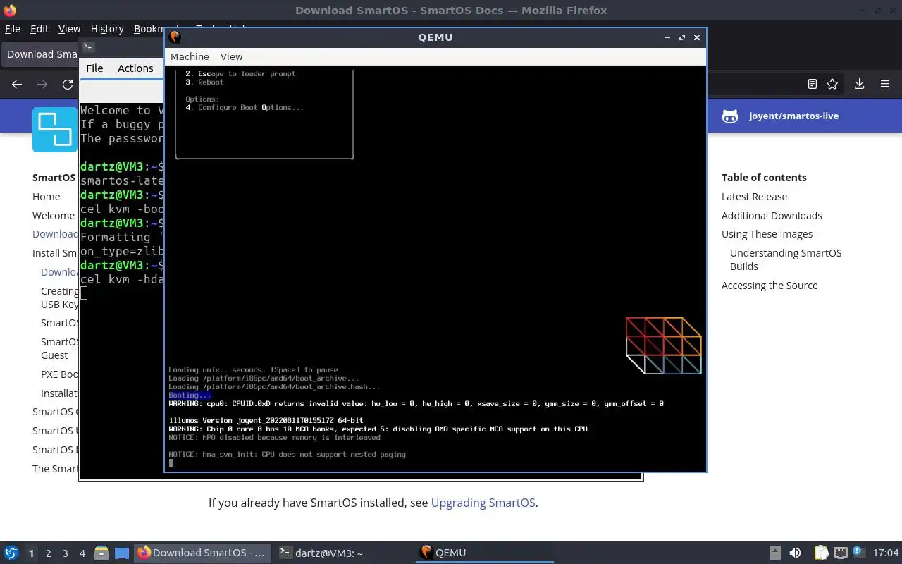Open the terminal's Actions menu
This screenshot has width=902, height=564.
[x=135, y=68]
